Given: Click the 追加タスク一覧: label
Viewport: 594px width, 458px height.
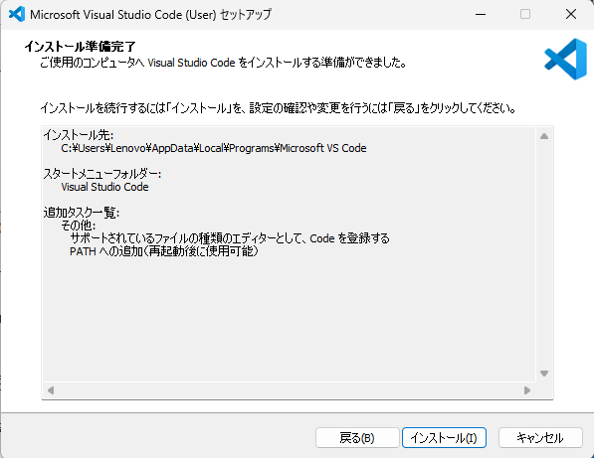Looking at the screenshot, I should click(x=82, y=213).
